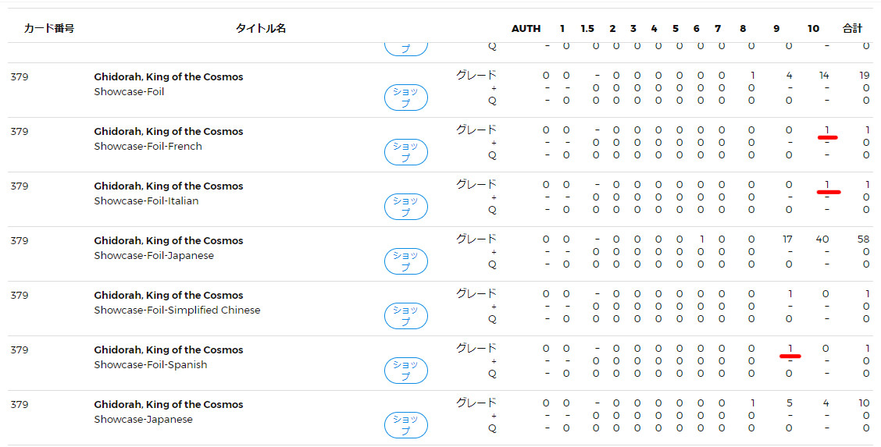
Task: Open the shop for Showcase-Foil-Japanese
Action: pyautogui.click(x=405, y=261)
